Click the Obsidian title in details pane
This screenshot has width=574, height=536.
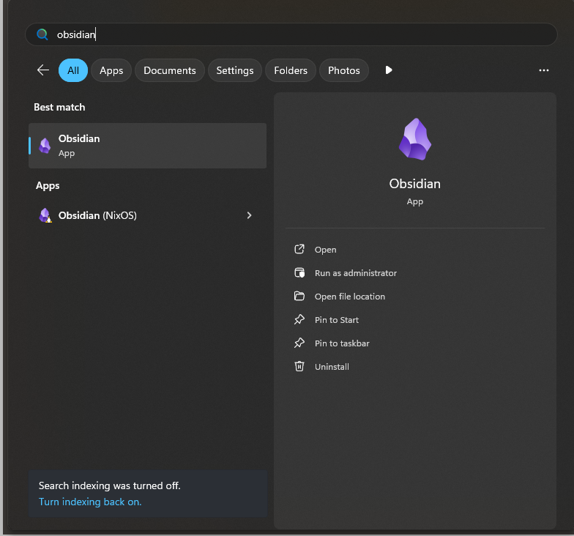414,184
